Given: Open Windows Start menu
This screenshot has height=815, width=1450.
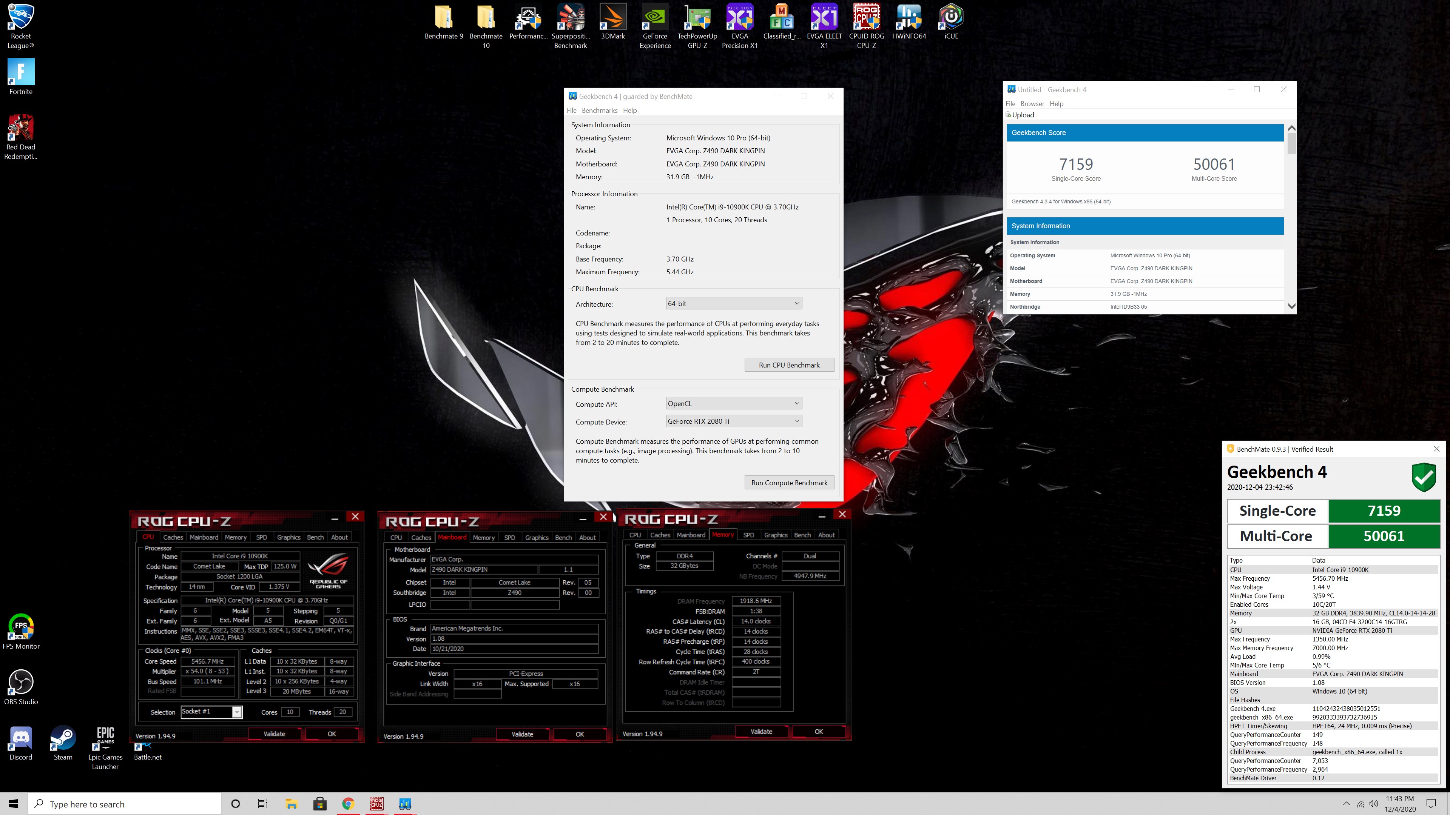Looking at the screenshot, I should [14, 804].
